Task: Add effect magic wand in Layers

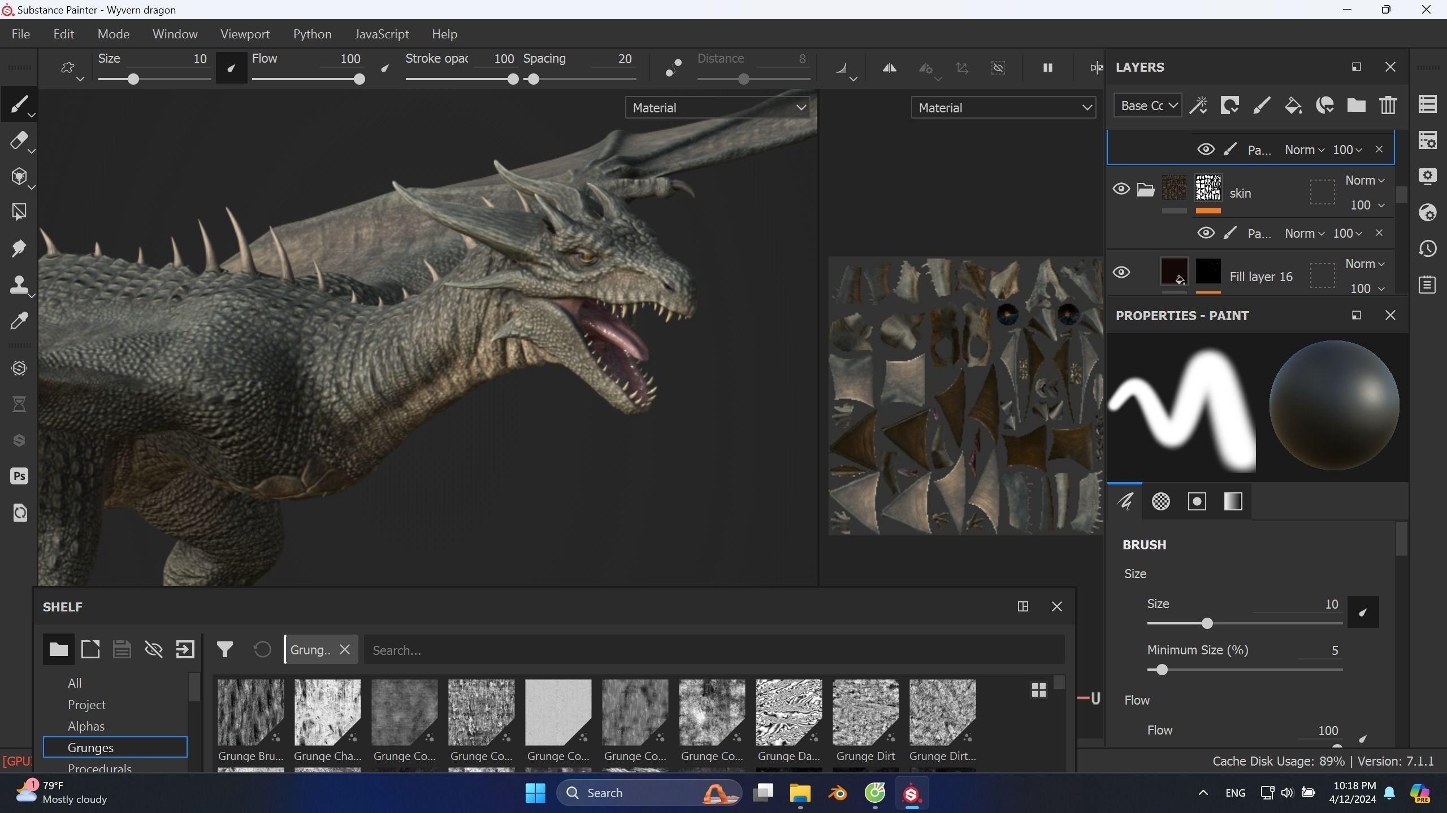Action: 1198,106
